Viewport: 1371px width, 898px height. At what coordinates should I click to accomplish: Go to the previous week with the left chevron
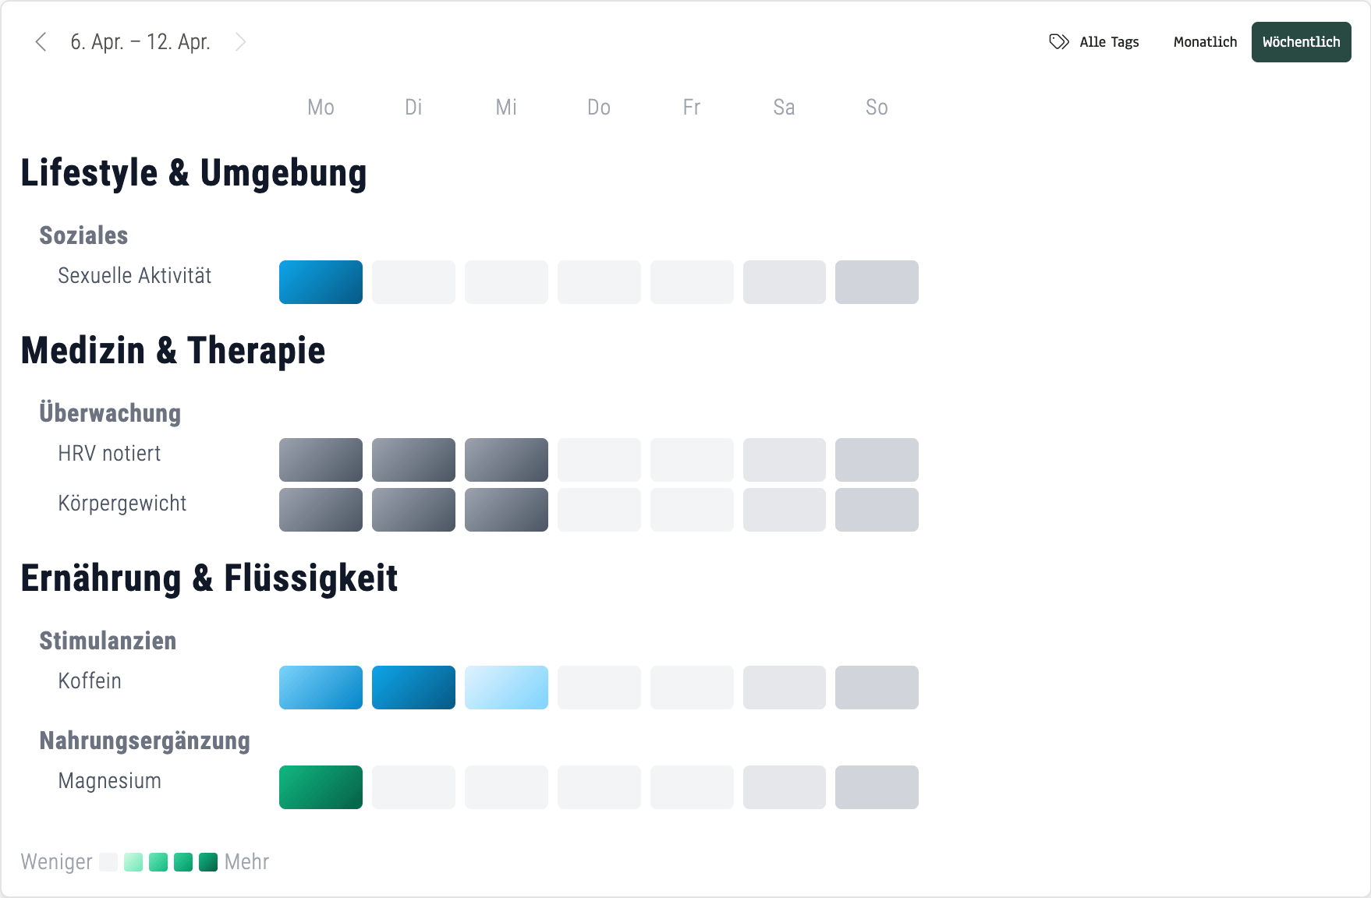tap(41, 41)
